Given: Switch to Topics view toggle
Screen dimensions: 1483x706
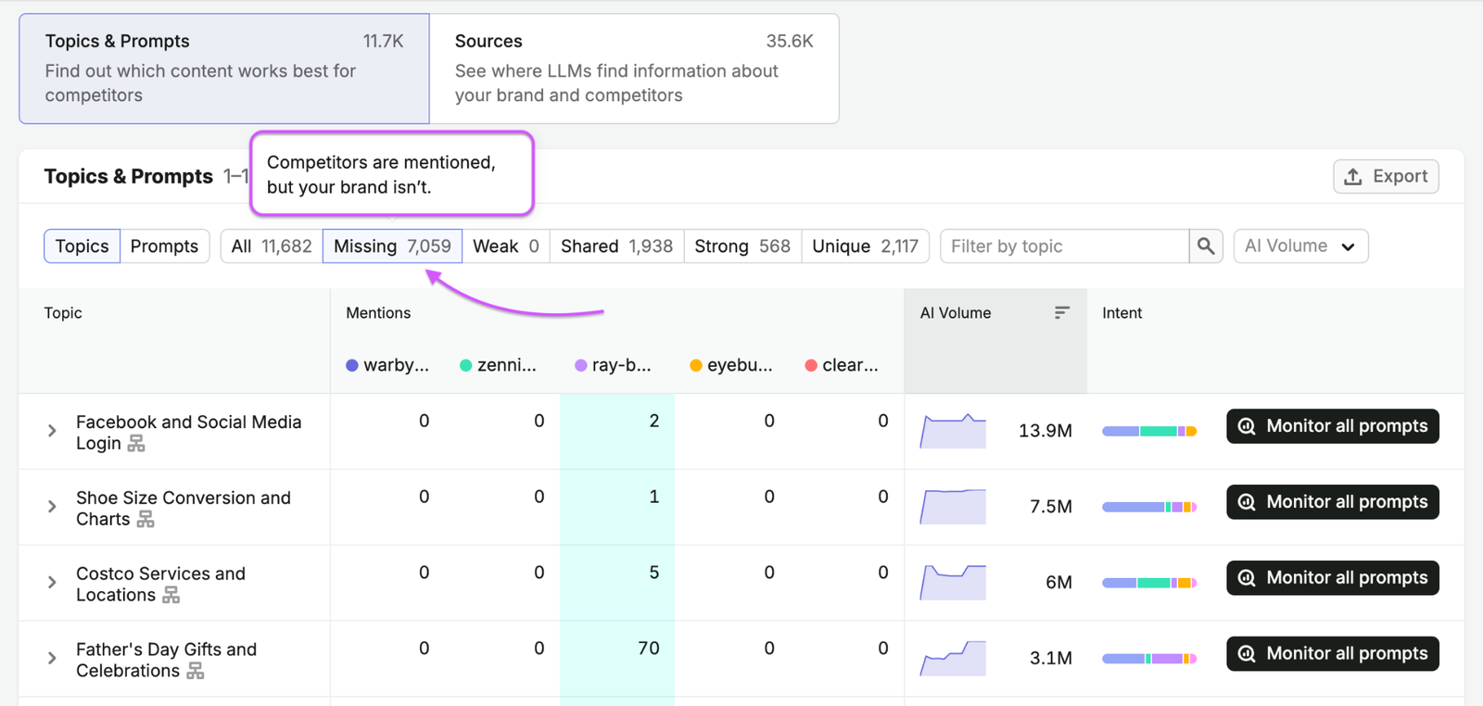Looking at the screenshot, I should coord(82,246).
